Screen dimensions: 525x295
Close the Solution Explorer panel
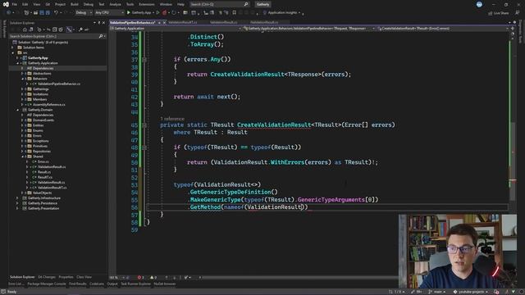pyautogui.click(x=103, y=23)
